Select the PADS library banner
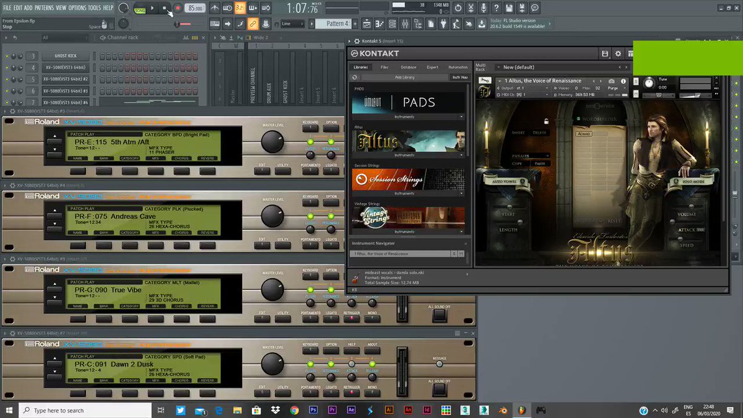Viewport: 743px width, 418px height. pyautogui.click(x=408, y=103)
